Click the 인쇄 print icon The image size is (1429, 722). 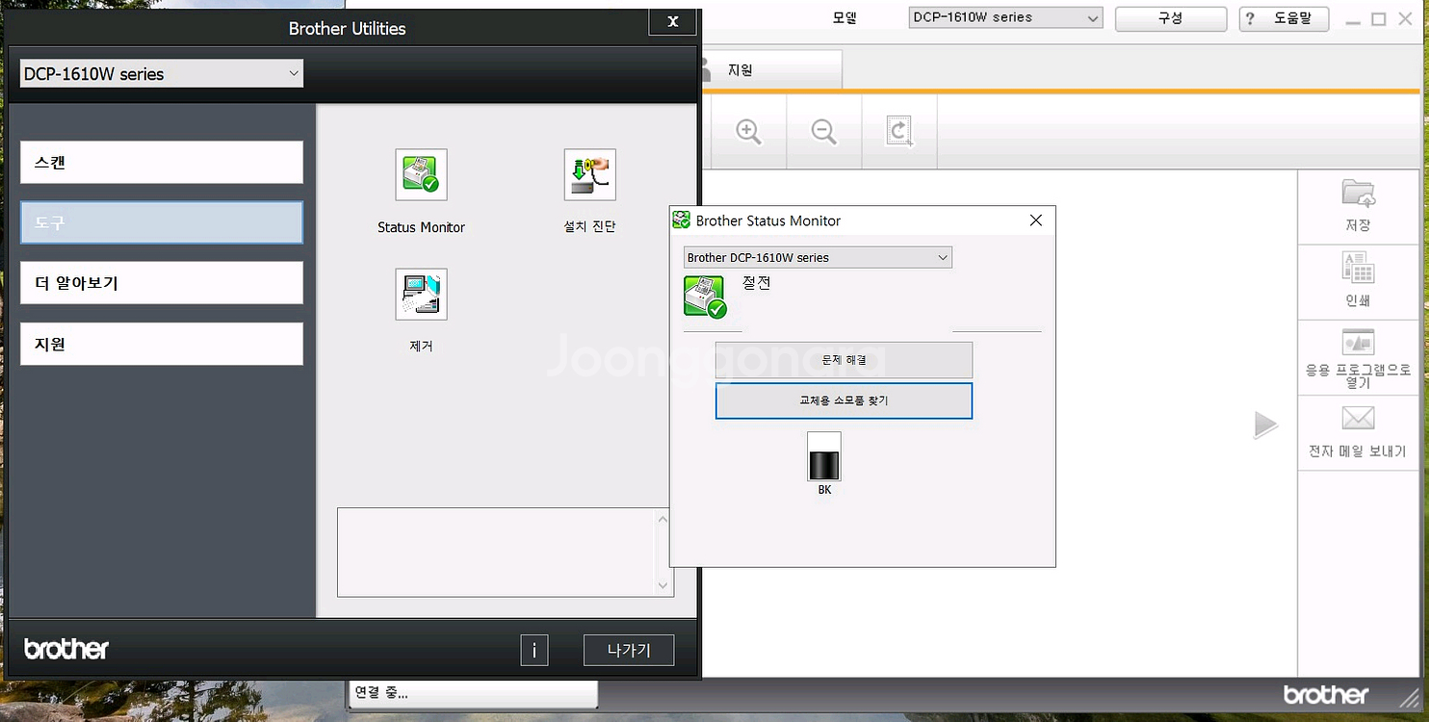coord(1358,269)
